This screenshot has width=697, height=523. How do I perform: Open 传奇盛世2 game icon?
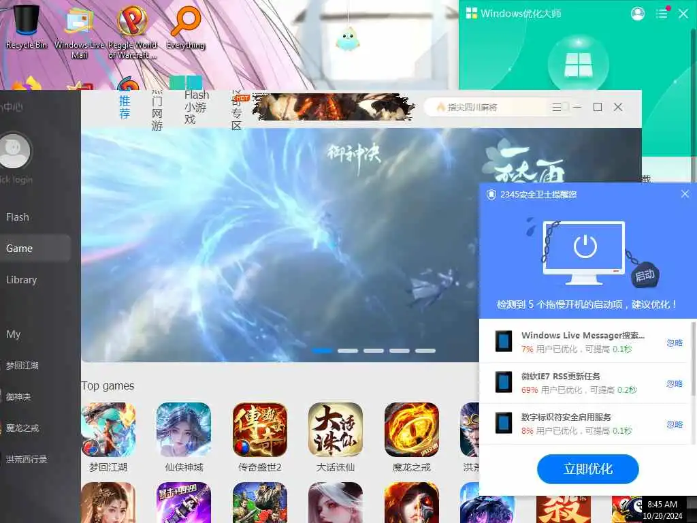click(260, 430)
